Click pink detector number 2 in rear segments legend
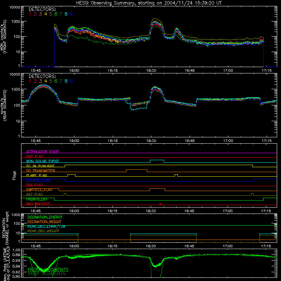Viewport: 281px width, 281px height. (35, 81)
